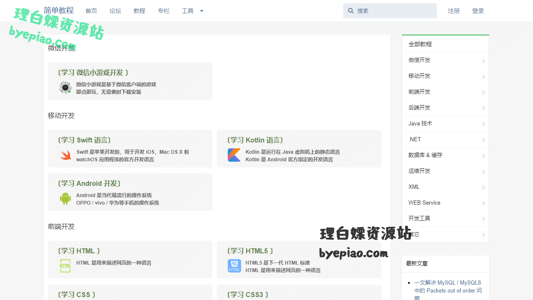Click the search magnifier icon
The image size is (533, 300).
pyautogui.click(x=351, y=11)
